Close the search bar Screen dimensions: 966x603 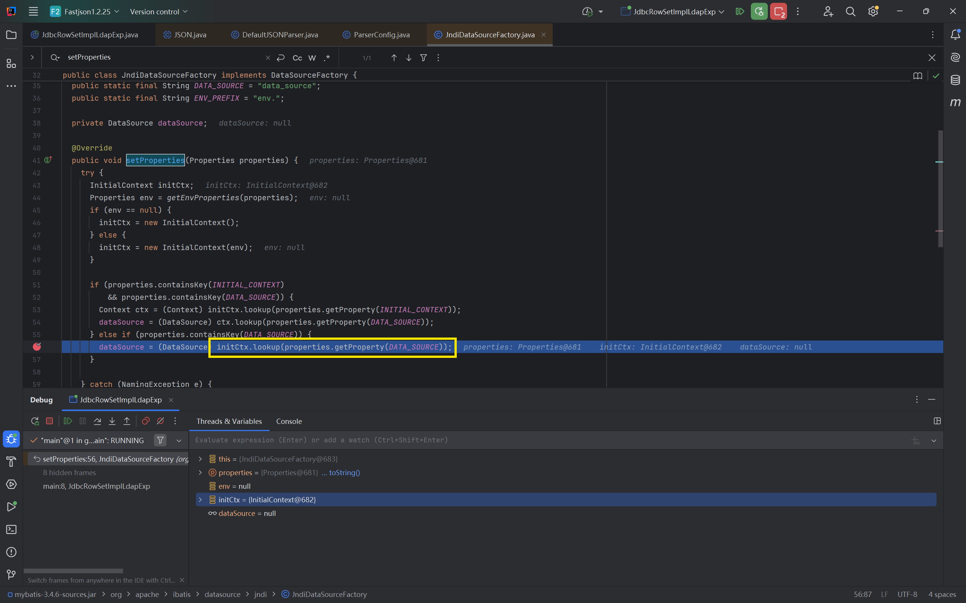pyautogui.click(x=932, y=58)
